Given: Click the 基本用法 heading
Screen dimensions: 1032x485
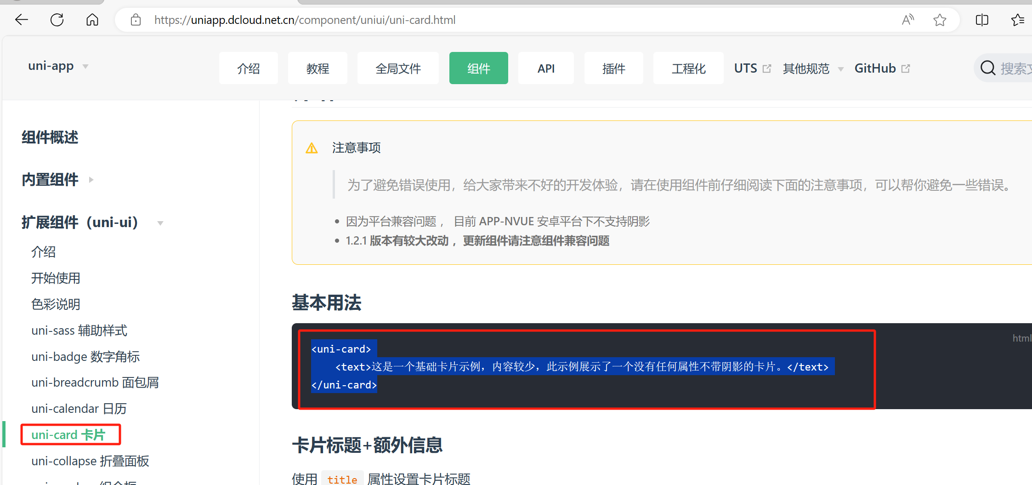Looking at the screenshot, I should pyautogui.click(x=327, y=303).
